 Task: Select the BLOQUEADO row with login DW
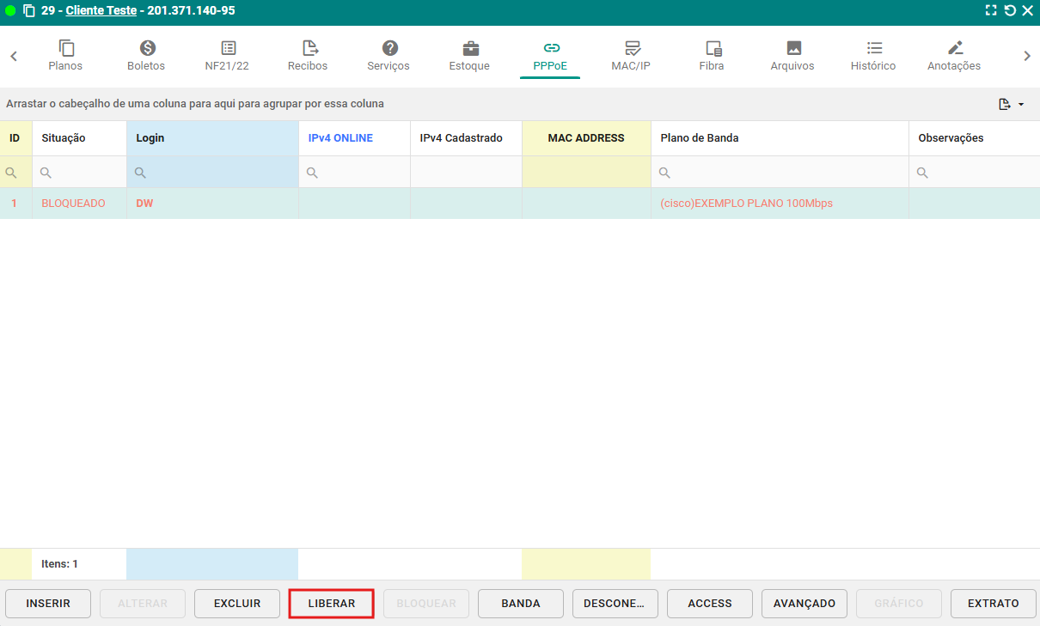coord(73,204)
